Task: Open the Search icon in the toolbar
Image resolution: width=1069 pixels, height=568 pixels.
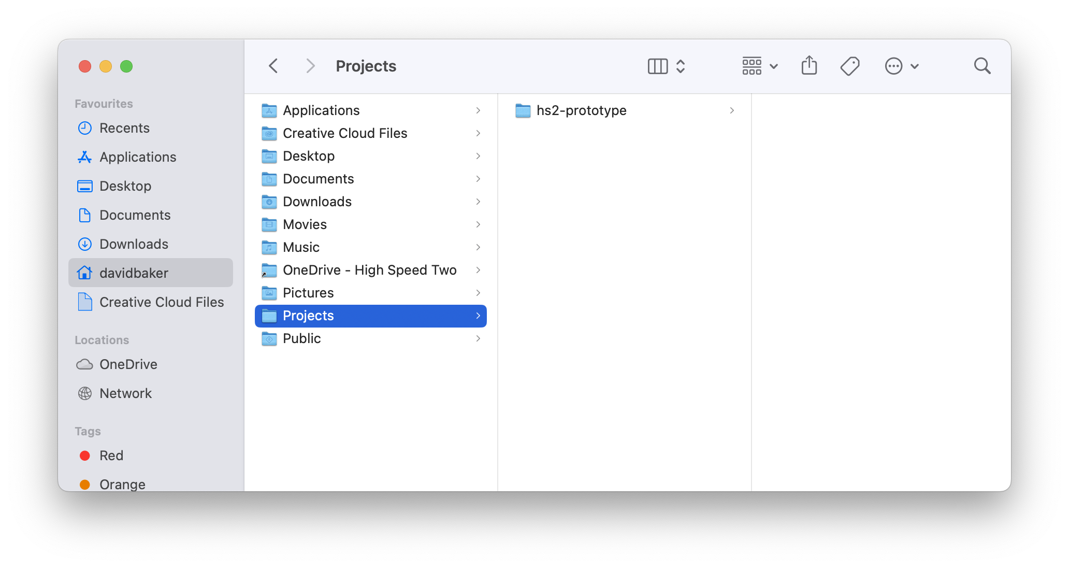Action: (x=982, y=66)
